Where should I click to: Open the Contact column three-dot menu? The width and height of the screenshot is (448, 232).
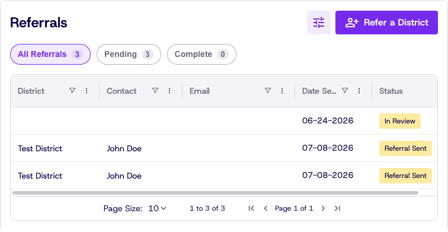(169, 91)
